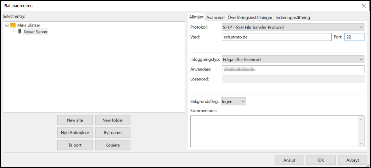
Task: Click the New folder button
Action: point(113,120)
